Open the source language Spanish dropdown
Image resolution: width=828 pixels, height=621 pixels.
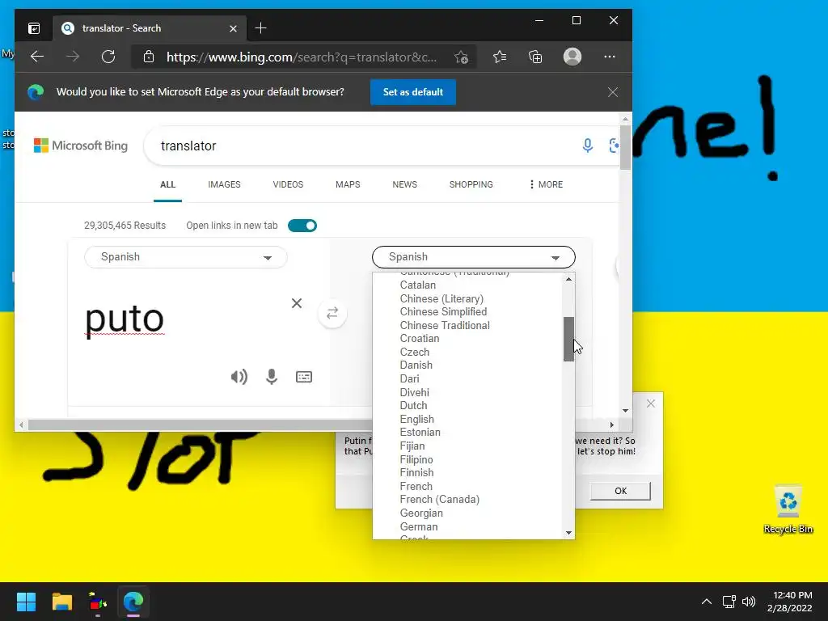pyautogui.click(x=186, y=257)
